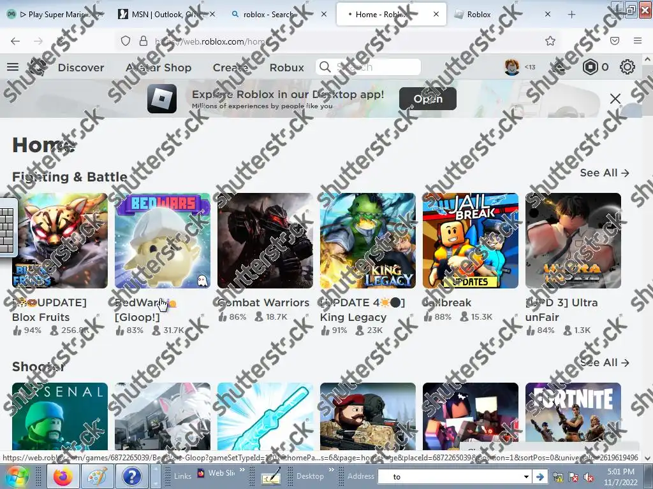
Task: Open the Firefox application menu
Action: pyautogui.click(x=638, y=41)
